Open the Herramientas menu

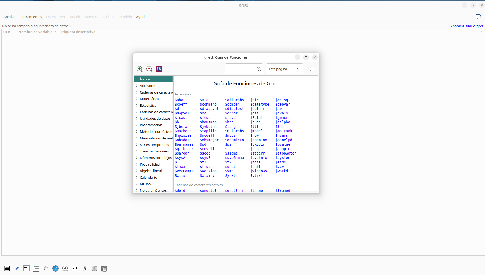point(31,17)
